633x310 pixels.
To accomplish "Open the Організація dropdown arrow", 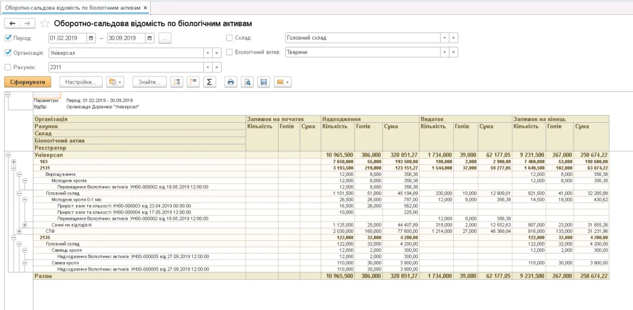I will (208, 53).
